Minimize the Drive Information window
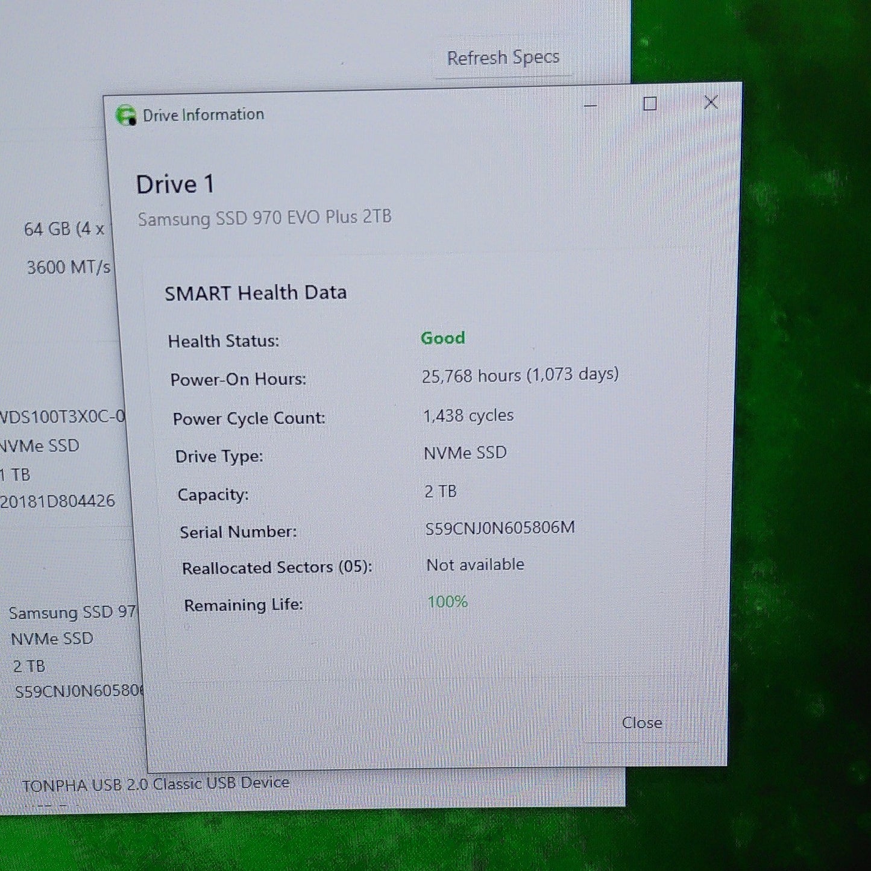871x871 pixels. pyautogui.click(x=590, y=105)
